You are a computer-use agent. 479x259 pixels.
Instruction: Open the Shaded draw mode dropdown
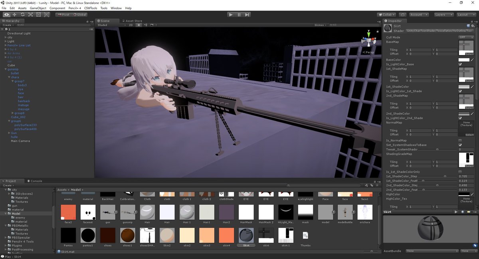[111, 25]
